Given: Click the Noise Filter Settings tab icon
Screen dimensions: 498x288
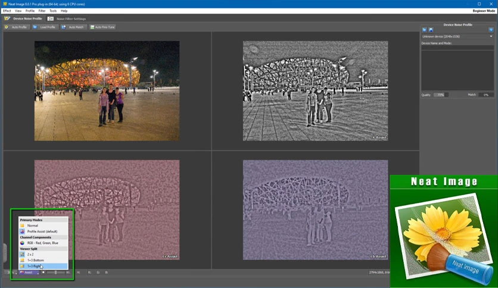Looking at the screenshot, I should point(51,18).
